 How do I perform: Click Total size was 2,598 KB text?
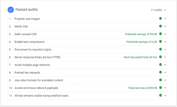click(x=143, y=88)
